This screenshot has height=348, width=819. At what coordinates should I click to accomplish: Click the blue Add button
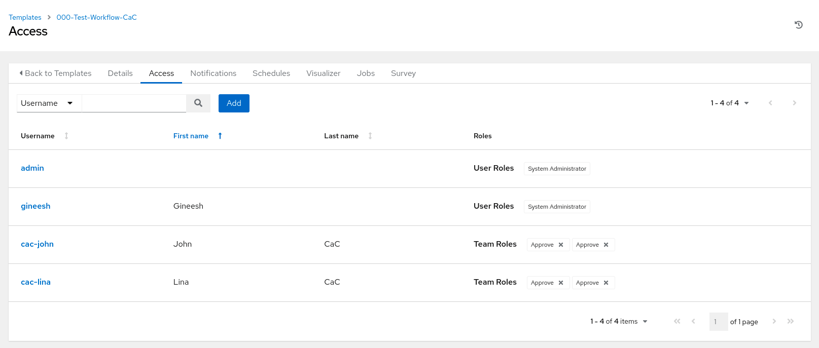click(234, 103)
